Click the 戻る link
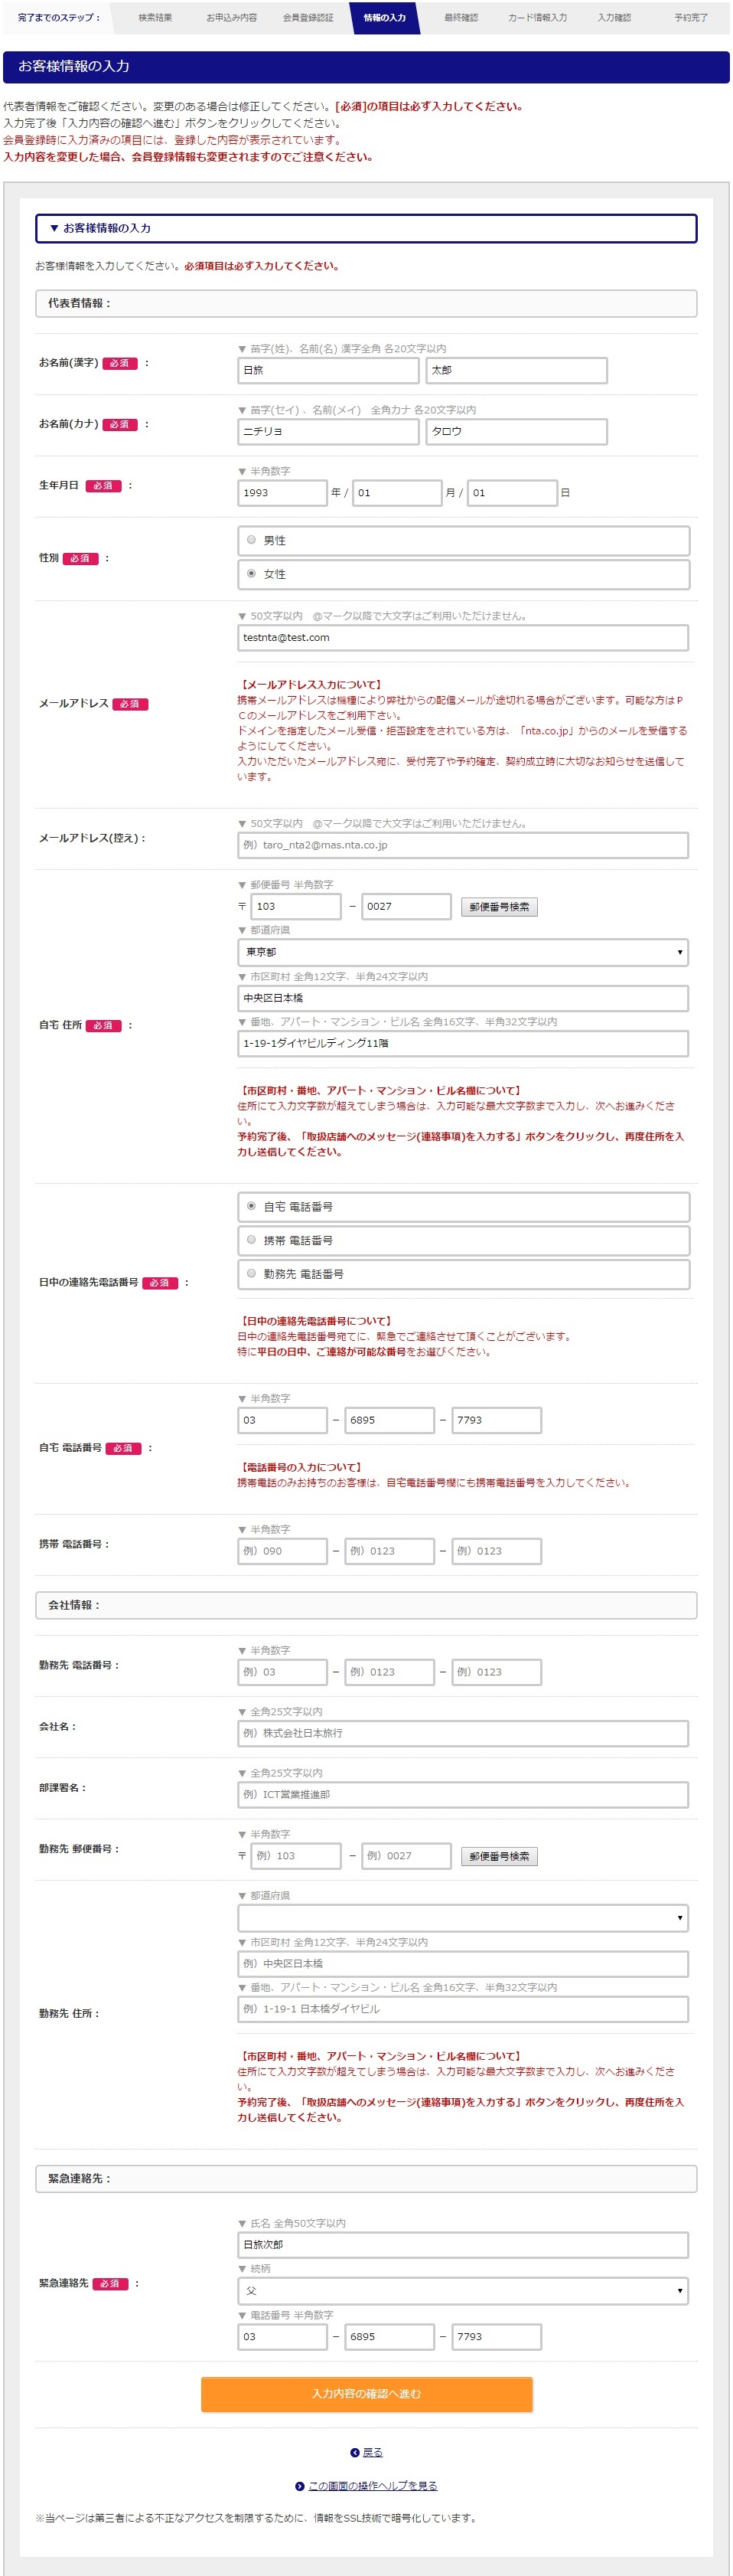This screenshot has width=733, height=2576. pos(373,2452)
